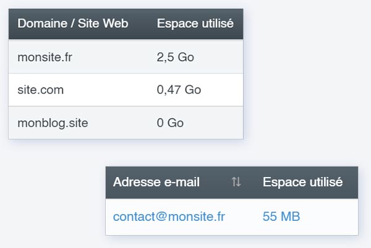Open the contact@monsite.fr e-mail link
The height and width of the screenshot is (248, 371).
coord(169,217)
